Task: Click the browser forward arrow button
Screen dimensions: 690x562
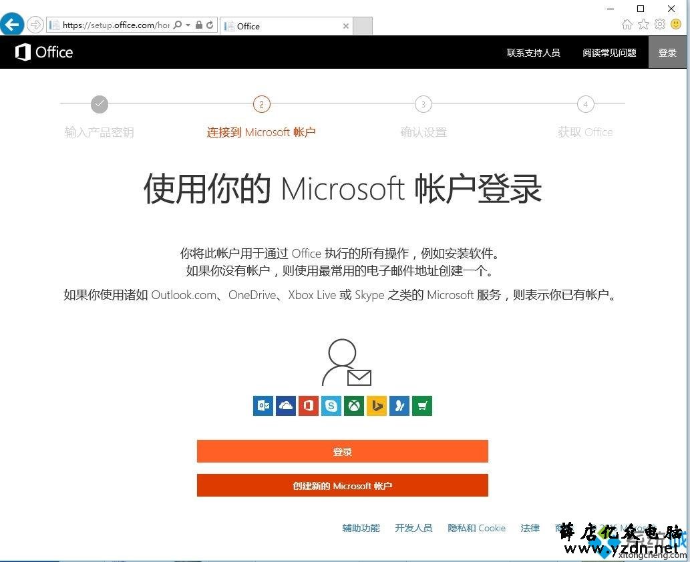Action: 35,25
